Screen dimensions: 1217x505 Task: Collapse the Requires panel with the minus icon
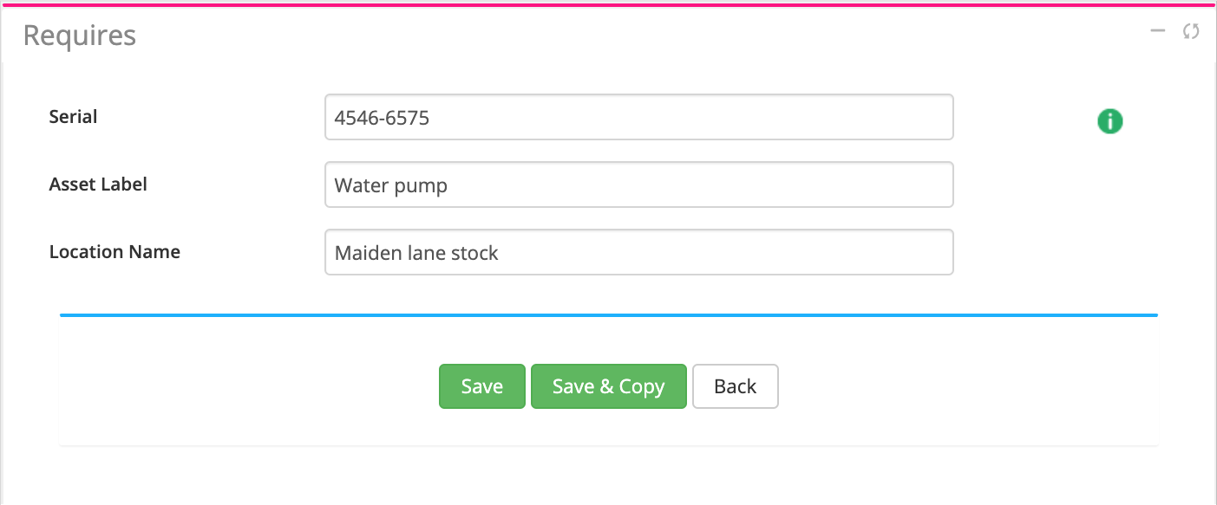[1157, 31]
